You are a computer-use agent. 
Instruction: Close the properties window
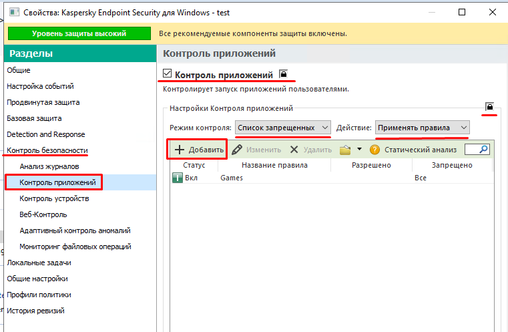tap(493, 12)
